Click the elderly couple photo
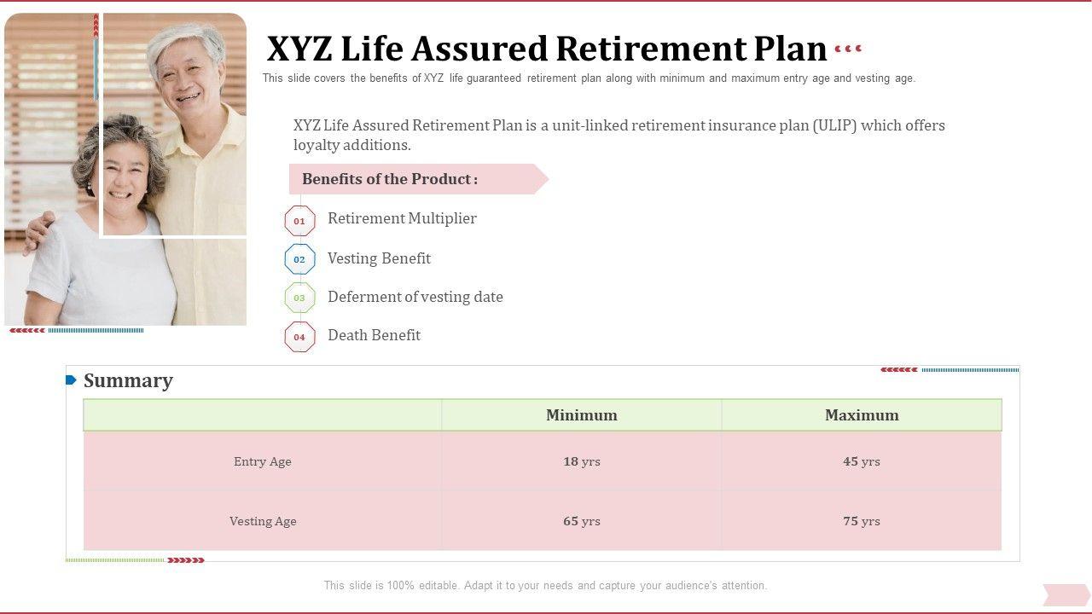Screen dimensions: 1092x614 (125, 169)
